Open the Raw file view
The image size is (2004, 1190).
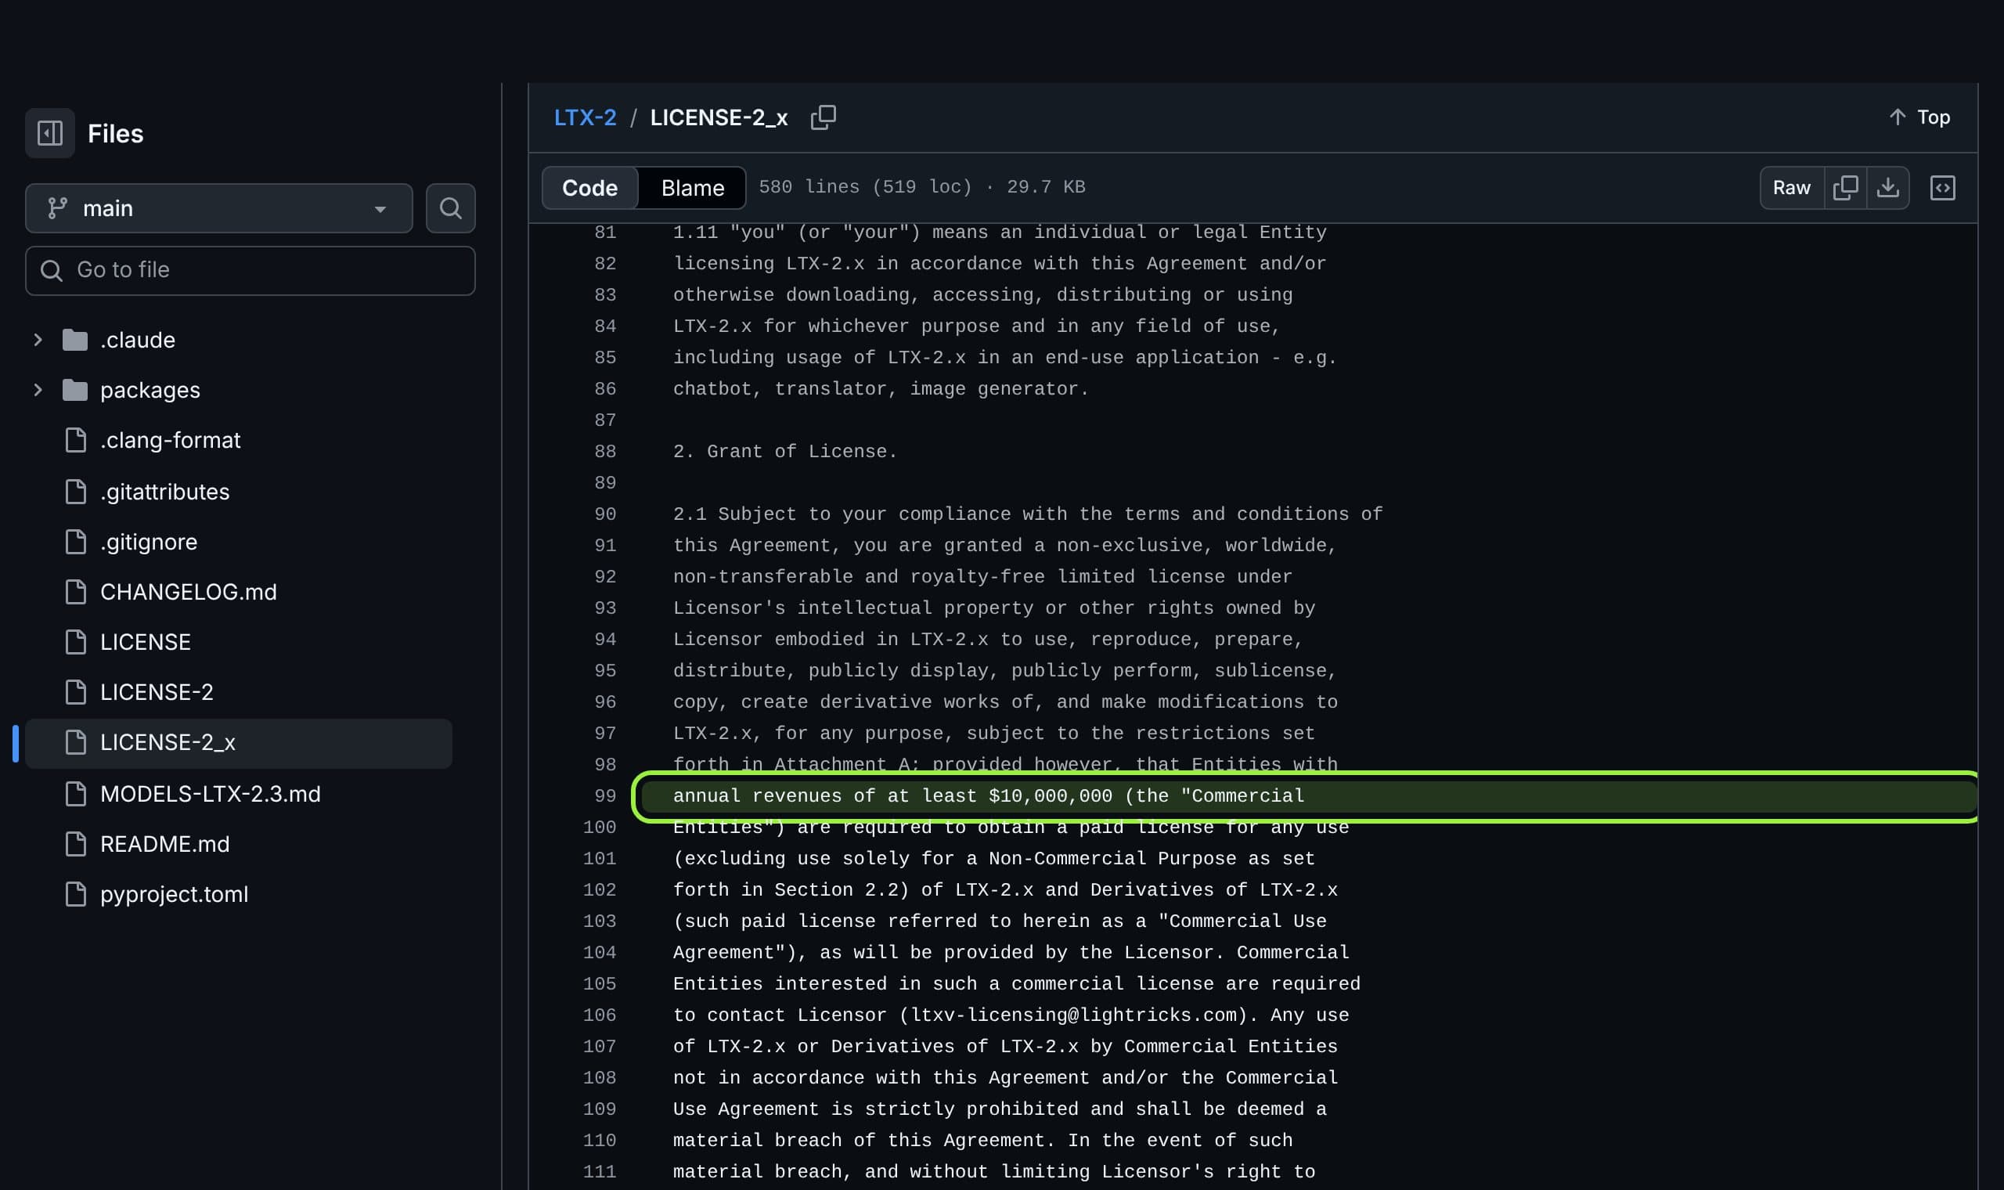pos(1792,188)
